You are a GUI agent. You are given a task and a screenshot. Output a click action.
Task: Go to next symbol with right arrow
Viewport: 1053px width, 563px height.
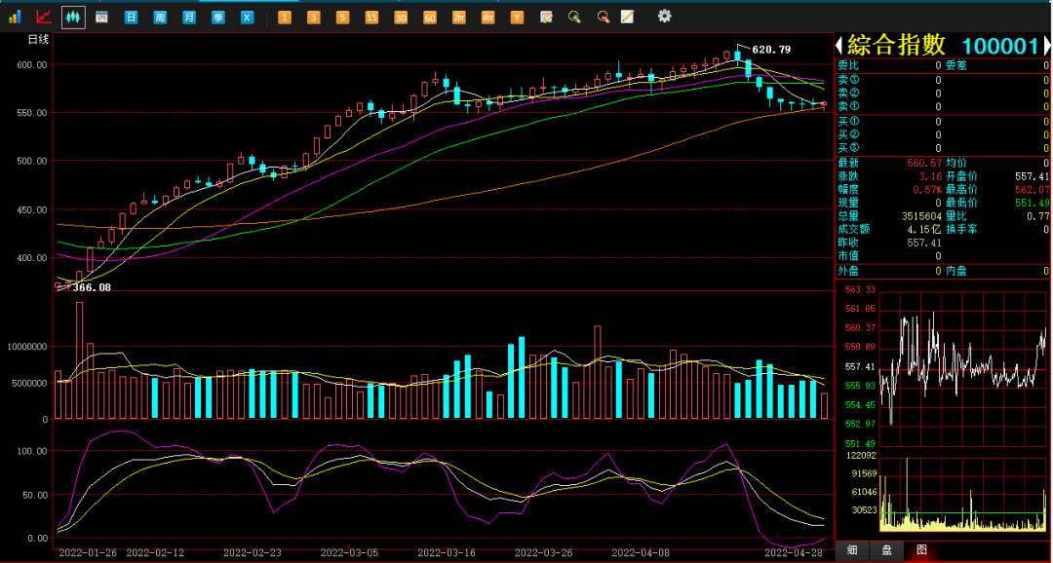tap(1046, 46)
